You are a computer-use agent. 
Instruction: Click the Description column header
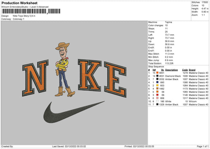pos(171,70)
